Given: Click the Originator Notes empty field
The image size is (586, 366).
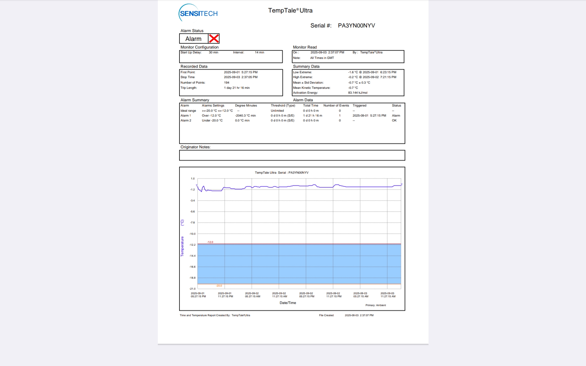Looking at the screenshot, I should [292, 155].
